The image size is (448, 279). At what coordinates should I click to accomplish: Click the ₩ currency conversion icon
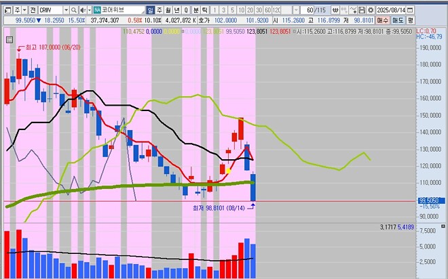[x=335, y=10]
